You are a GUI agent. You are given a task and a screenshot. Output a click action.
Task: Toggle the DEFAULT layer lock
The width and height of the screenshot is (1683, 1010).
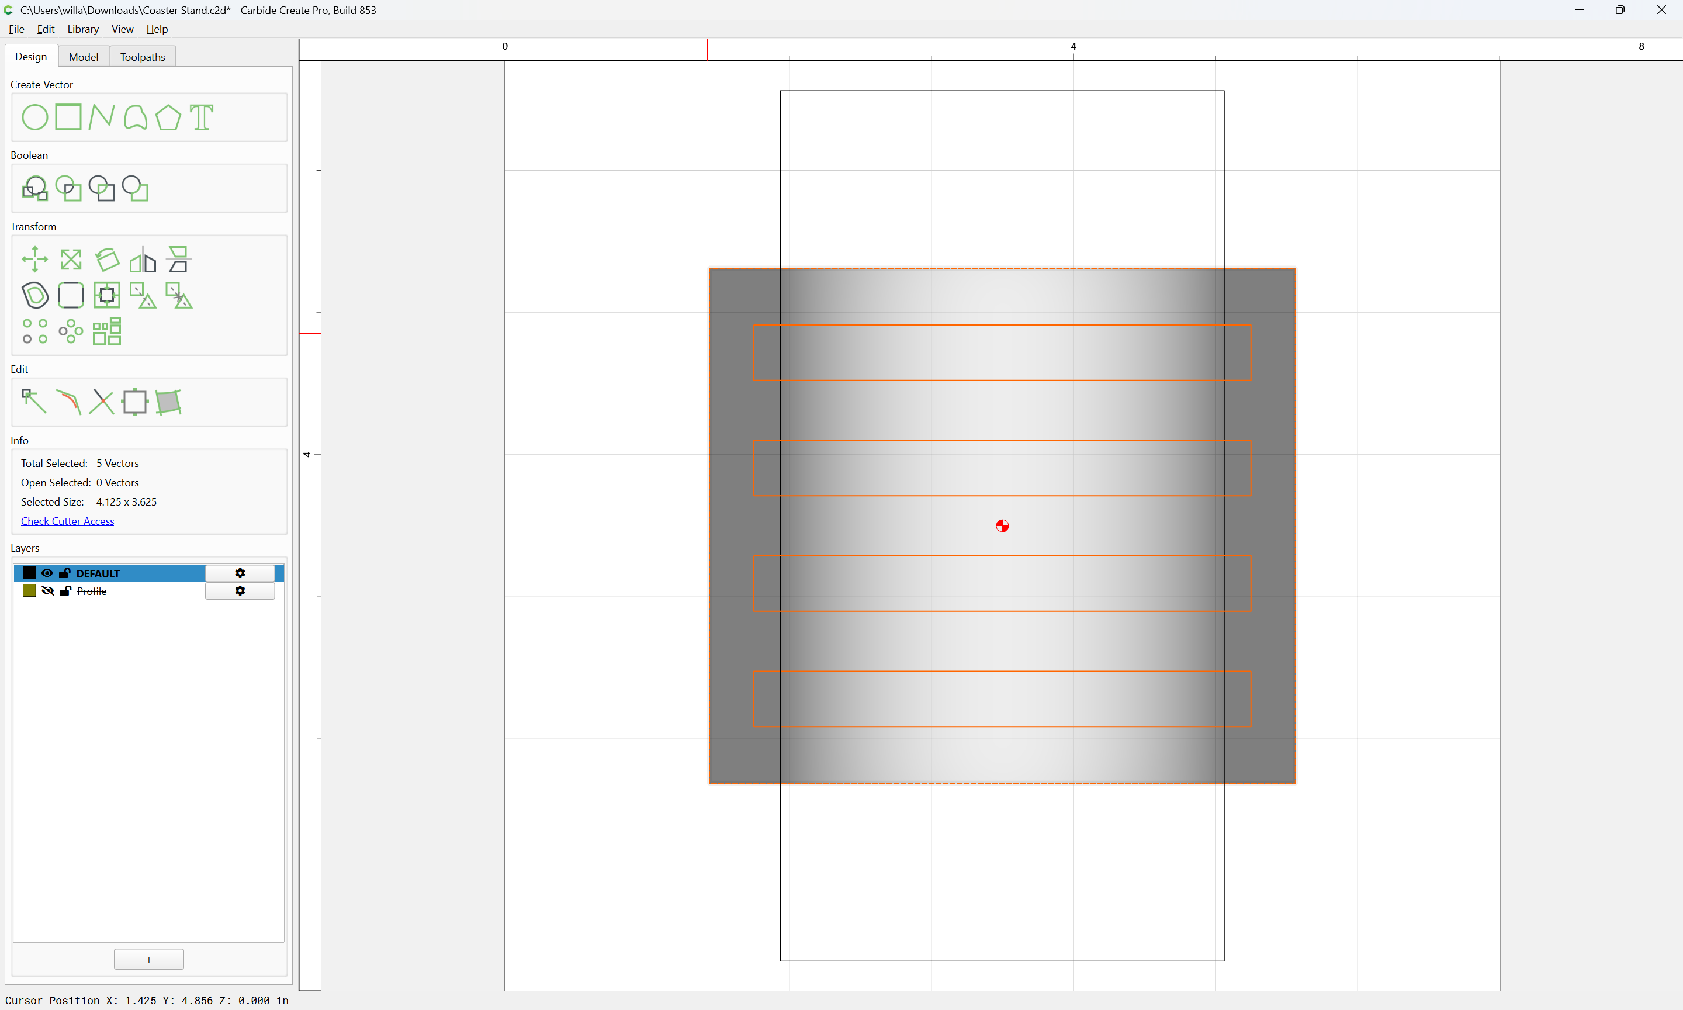click(x=65, y=573)
